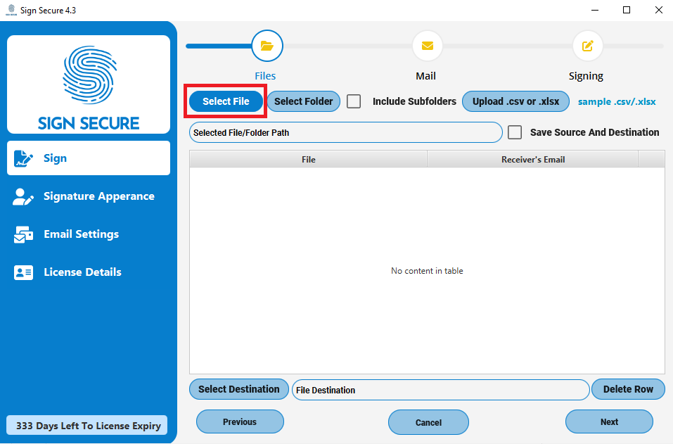This screenshot has width=673, height=444.
Task: Click the Selected File/Folder Path field
Action: click(345, 133)
